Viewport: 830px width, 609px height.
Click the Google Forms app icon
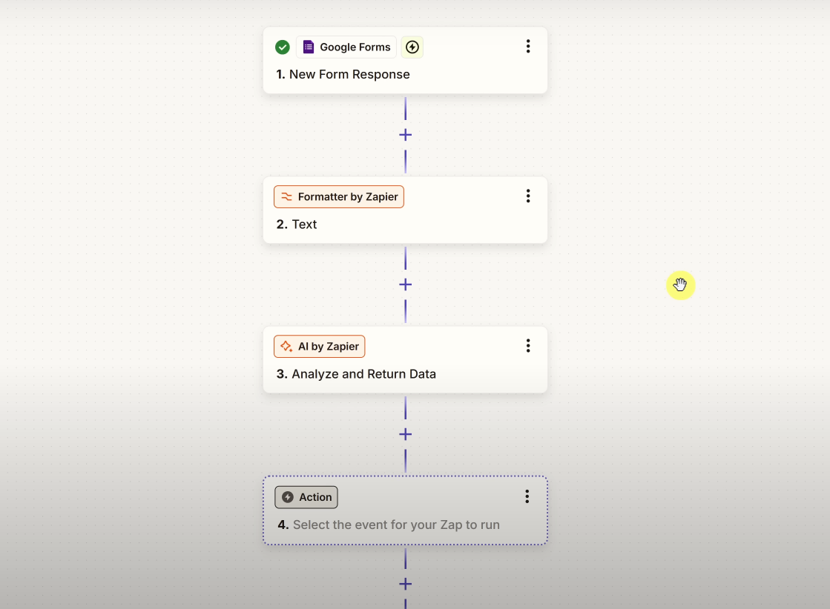309,47
